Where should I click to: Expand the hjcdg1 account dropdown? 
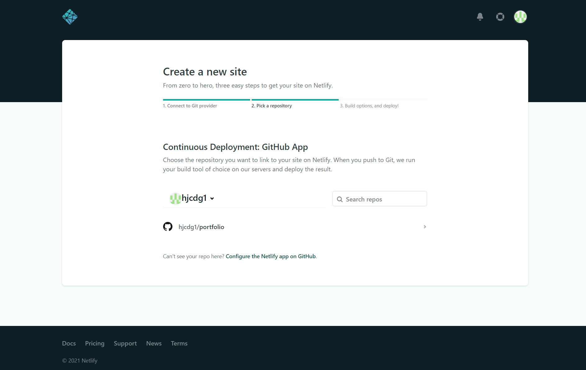212,199
